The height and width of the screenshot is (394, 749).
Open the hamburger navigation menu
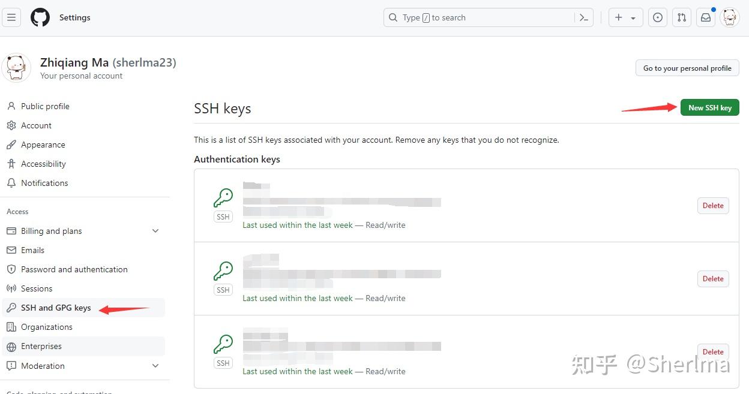pos(11,17)
